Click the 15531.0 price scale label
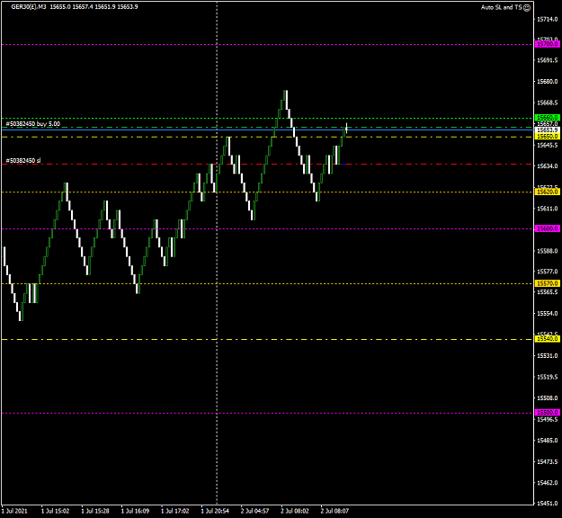This screenshot has width=562, height=518. (x=548, y=355)
